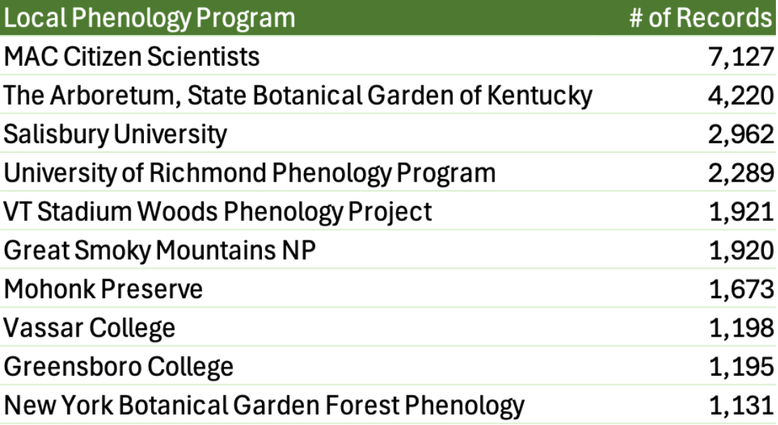Screen dimensions: 778x425
Task: Select the Greensboro College cell
Action: [x=119, y=366]
